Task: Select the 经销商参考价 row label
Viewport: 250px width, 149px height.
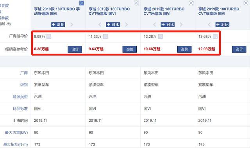Action: (x=16, y=49)
